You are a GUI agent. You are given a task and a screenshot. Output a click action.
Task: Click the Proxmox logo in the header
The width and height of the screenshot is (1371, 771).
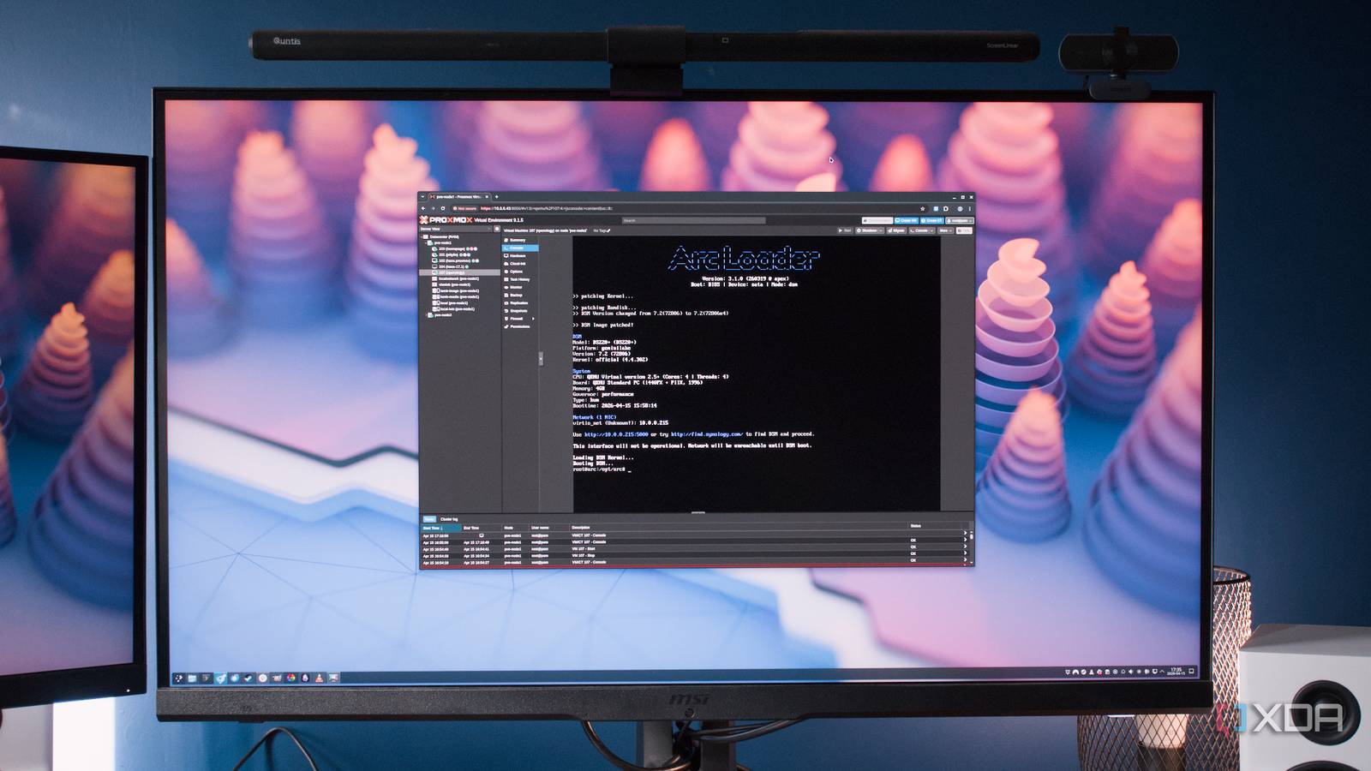[446, 220]
